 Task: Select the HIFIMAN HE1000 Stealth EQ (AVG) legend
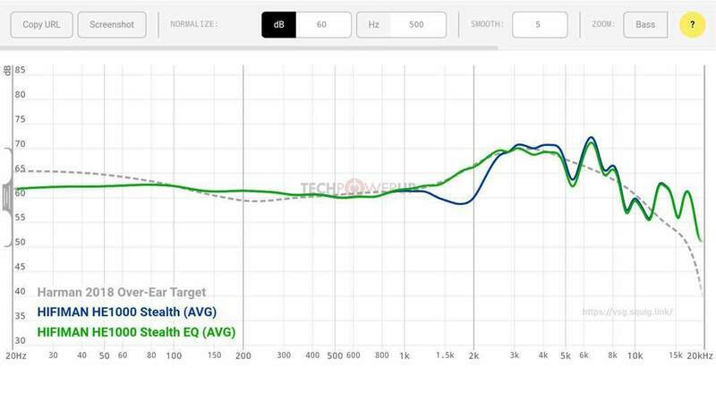135,333
